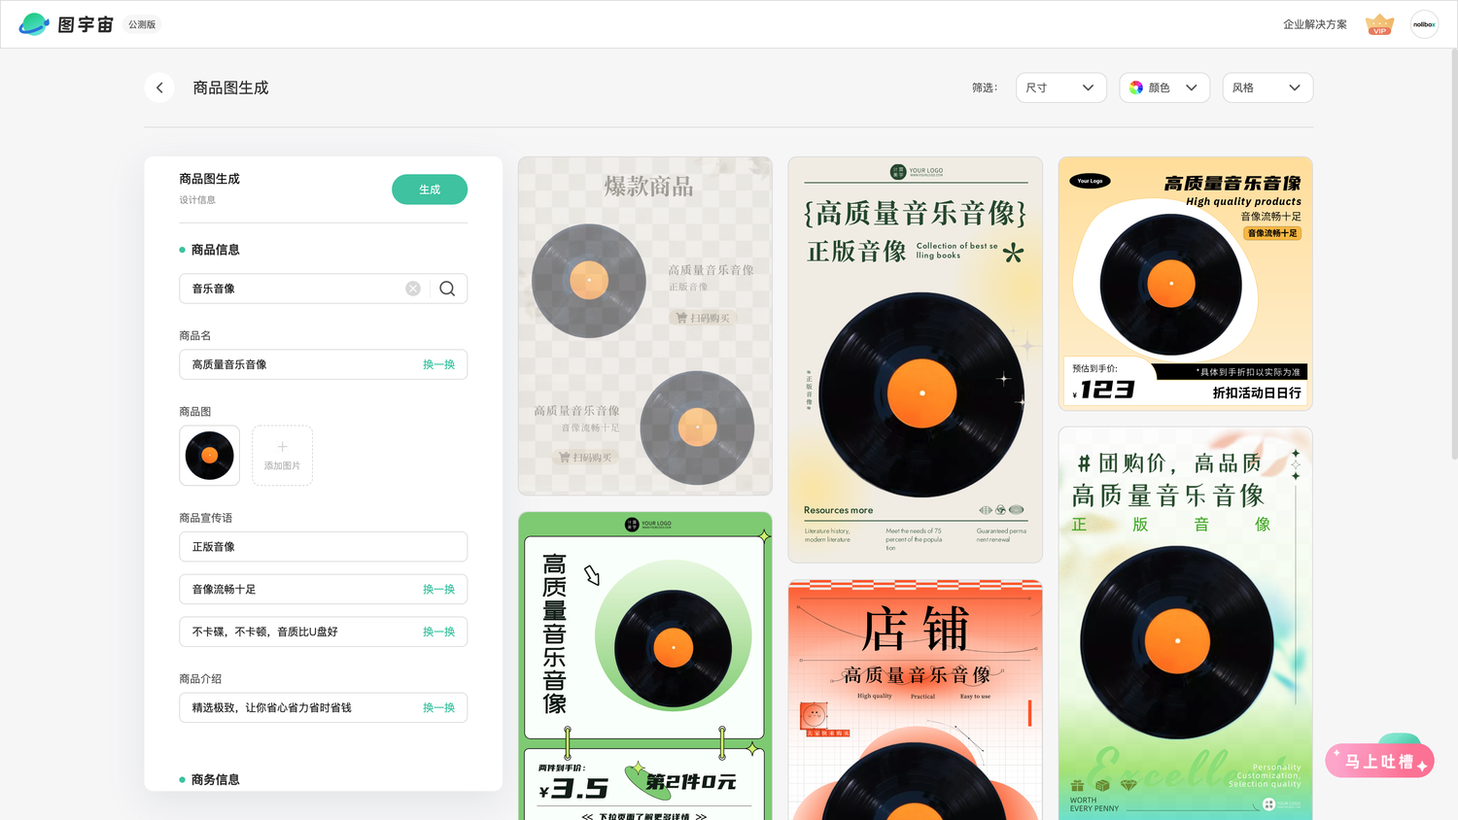
Task: Select the green ¥3.5 第2件0元 template
Action: [645, 666]
